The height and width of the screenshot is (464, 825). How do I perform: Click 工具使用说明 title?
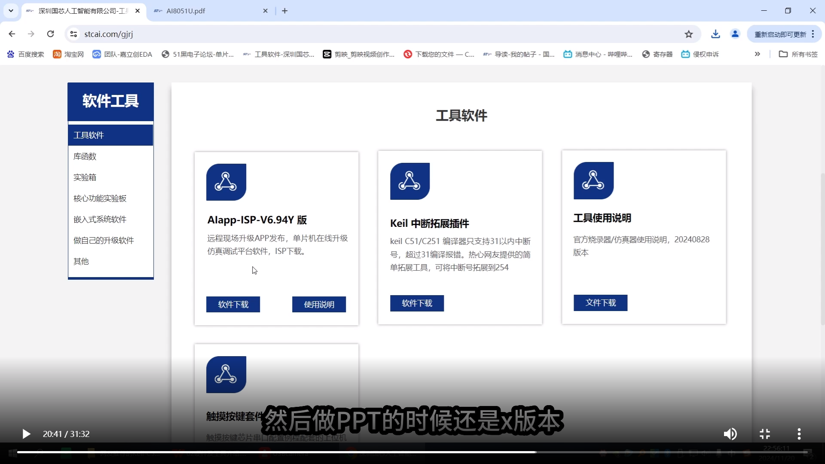pyautogui.click(x=602, y=218)
